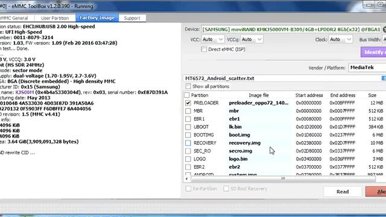Select the Factory Image tab

point(97,18)
